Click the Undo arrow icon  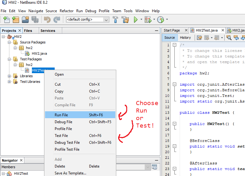[x=47, y=19]
